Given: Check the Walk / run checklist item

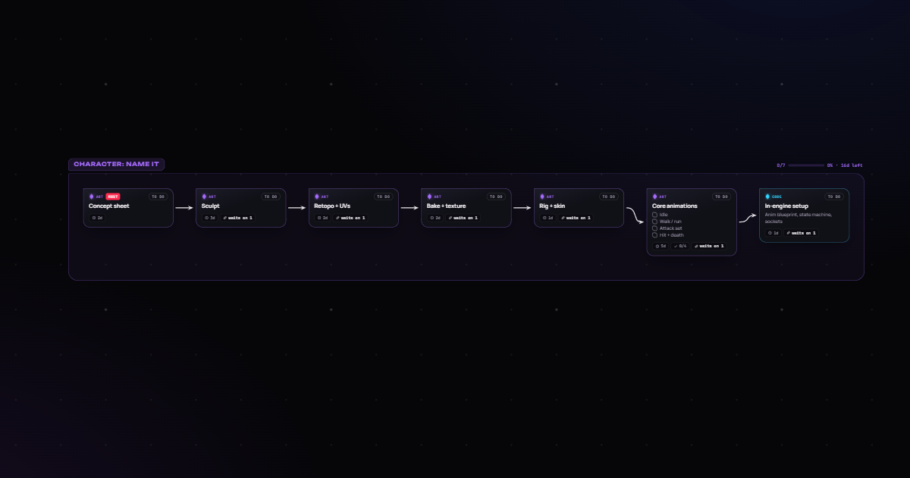Looking at the screenshot, I should [x=655, y=221].
